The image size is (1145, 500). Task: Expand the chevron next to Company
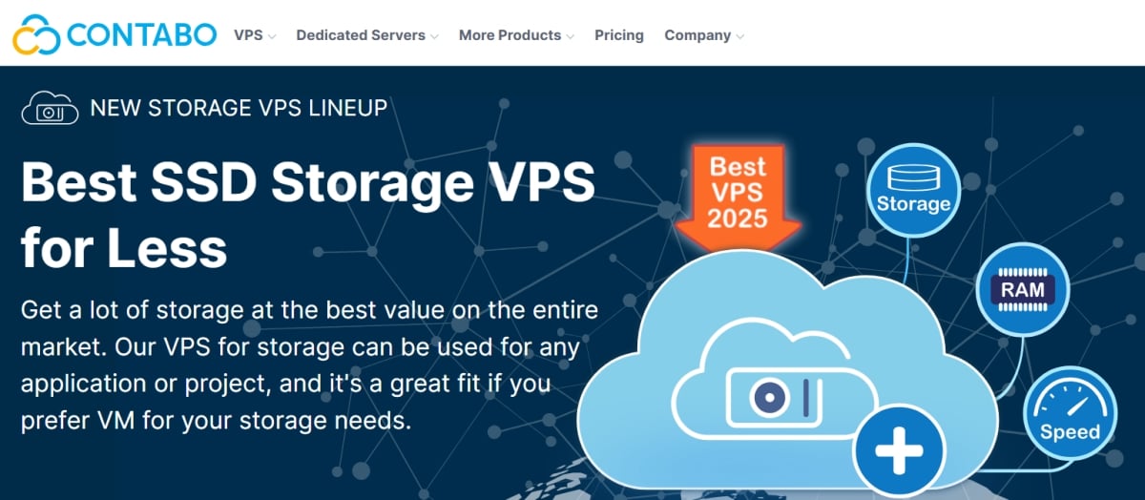coord(739,36)
